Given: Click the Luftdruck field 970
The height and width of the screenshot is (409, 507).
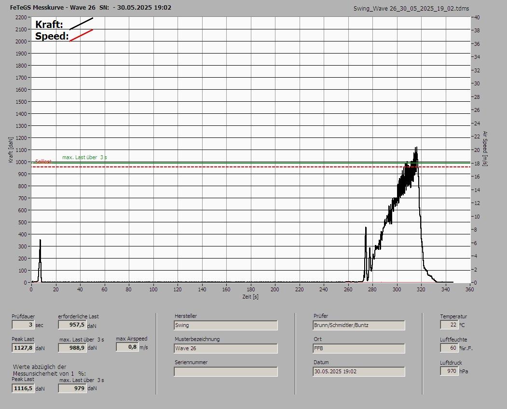Looking at the screenshot, I should [449, 371].
